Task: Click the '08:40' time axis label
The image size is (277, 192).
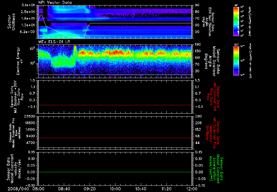Action: point(64,189)
